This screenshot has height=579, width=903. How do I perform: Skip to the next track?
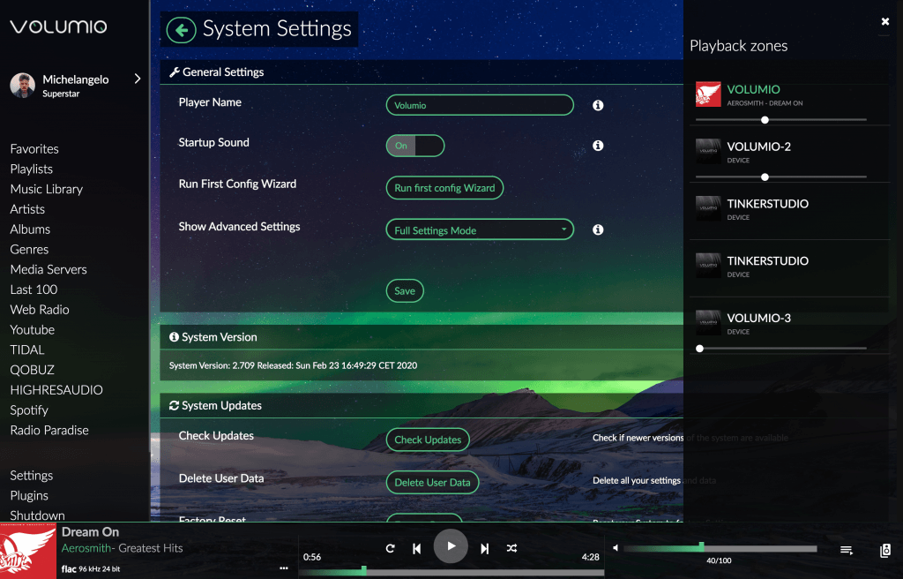(484, 548)
